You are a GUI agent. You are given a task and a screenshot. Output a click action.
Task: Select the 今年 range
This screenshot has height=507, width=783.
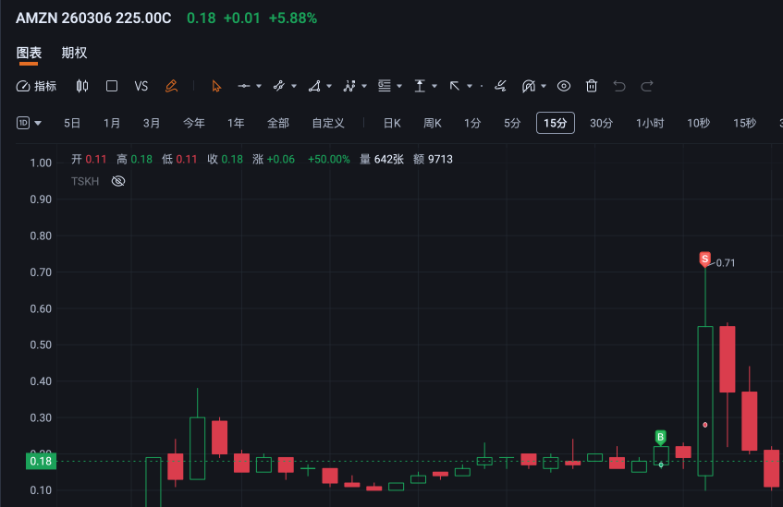tap(194, 123)
